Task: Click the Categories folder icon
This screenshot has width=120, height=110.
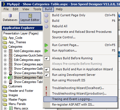Action: [x=5, y=47]
